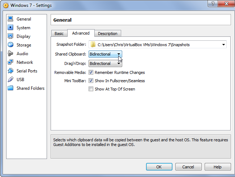Disable Remember Runtime Changes checkbox
Viewport: 235px width, 177px height.
pos(91,72)
